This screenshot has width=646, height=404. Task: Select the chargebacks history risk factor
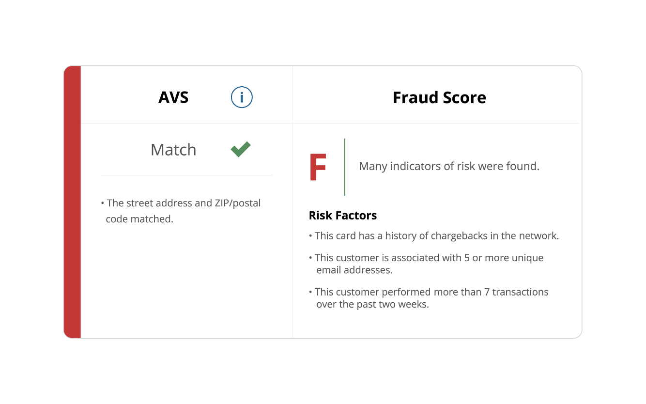(436, 236)
